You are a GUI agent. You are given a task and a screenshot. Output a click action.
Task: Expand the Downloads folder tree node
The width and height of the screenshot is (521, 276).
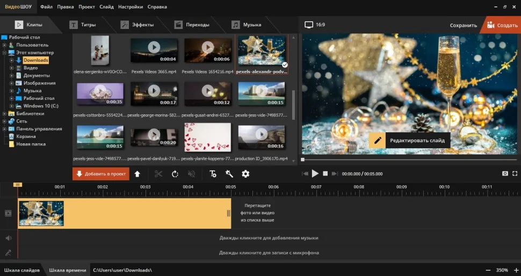tap(11, 60)
